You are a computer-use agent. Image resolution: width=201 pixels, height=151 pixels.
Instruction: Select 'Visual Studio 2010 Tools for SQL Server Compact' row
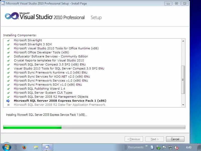[59, 68]
